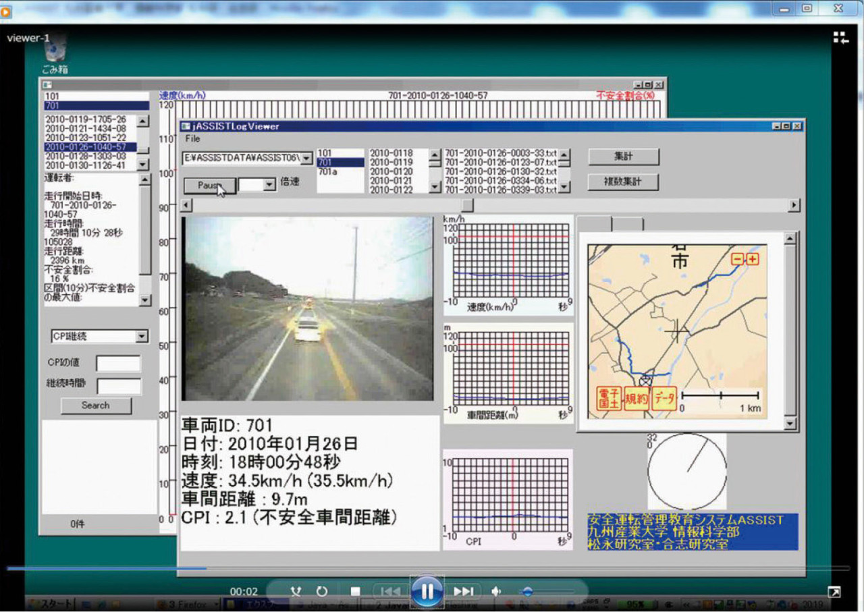Expand the CPI継続 search type dropdown
This screenshot has height=612, width=864.
141,336
